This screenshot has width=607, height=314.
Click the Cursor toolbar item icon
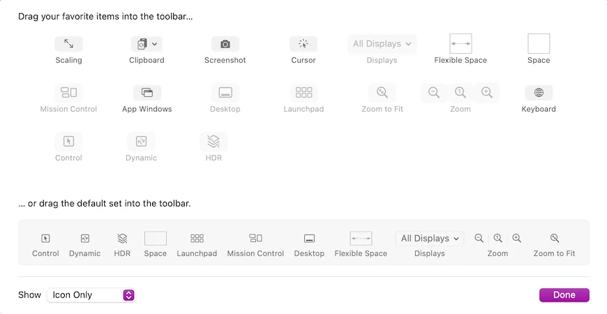pos(303,44)
